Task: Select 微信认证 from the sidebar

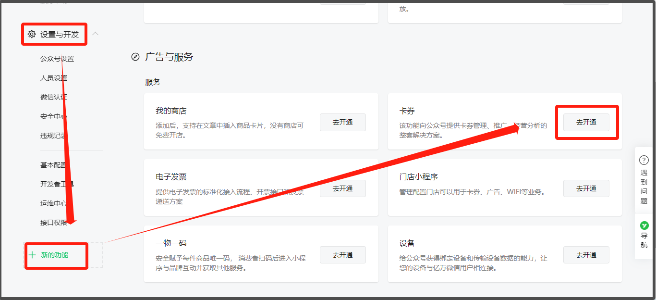Action: click(54, 97)
